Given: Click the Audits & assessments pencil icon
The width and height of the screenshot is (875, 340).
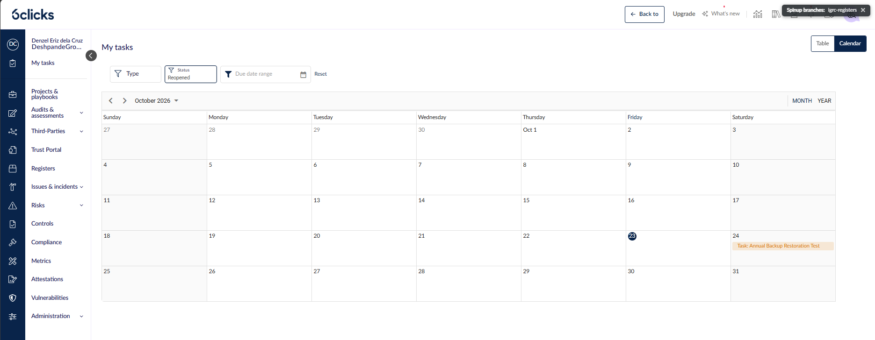Looking at the screenshot, I should [x=13, y=113].
